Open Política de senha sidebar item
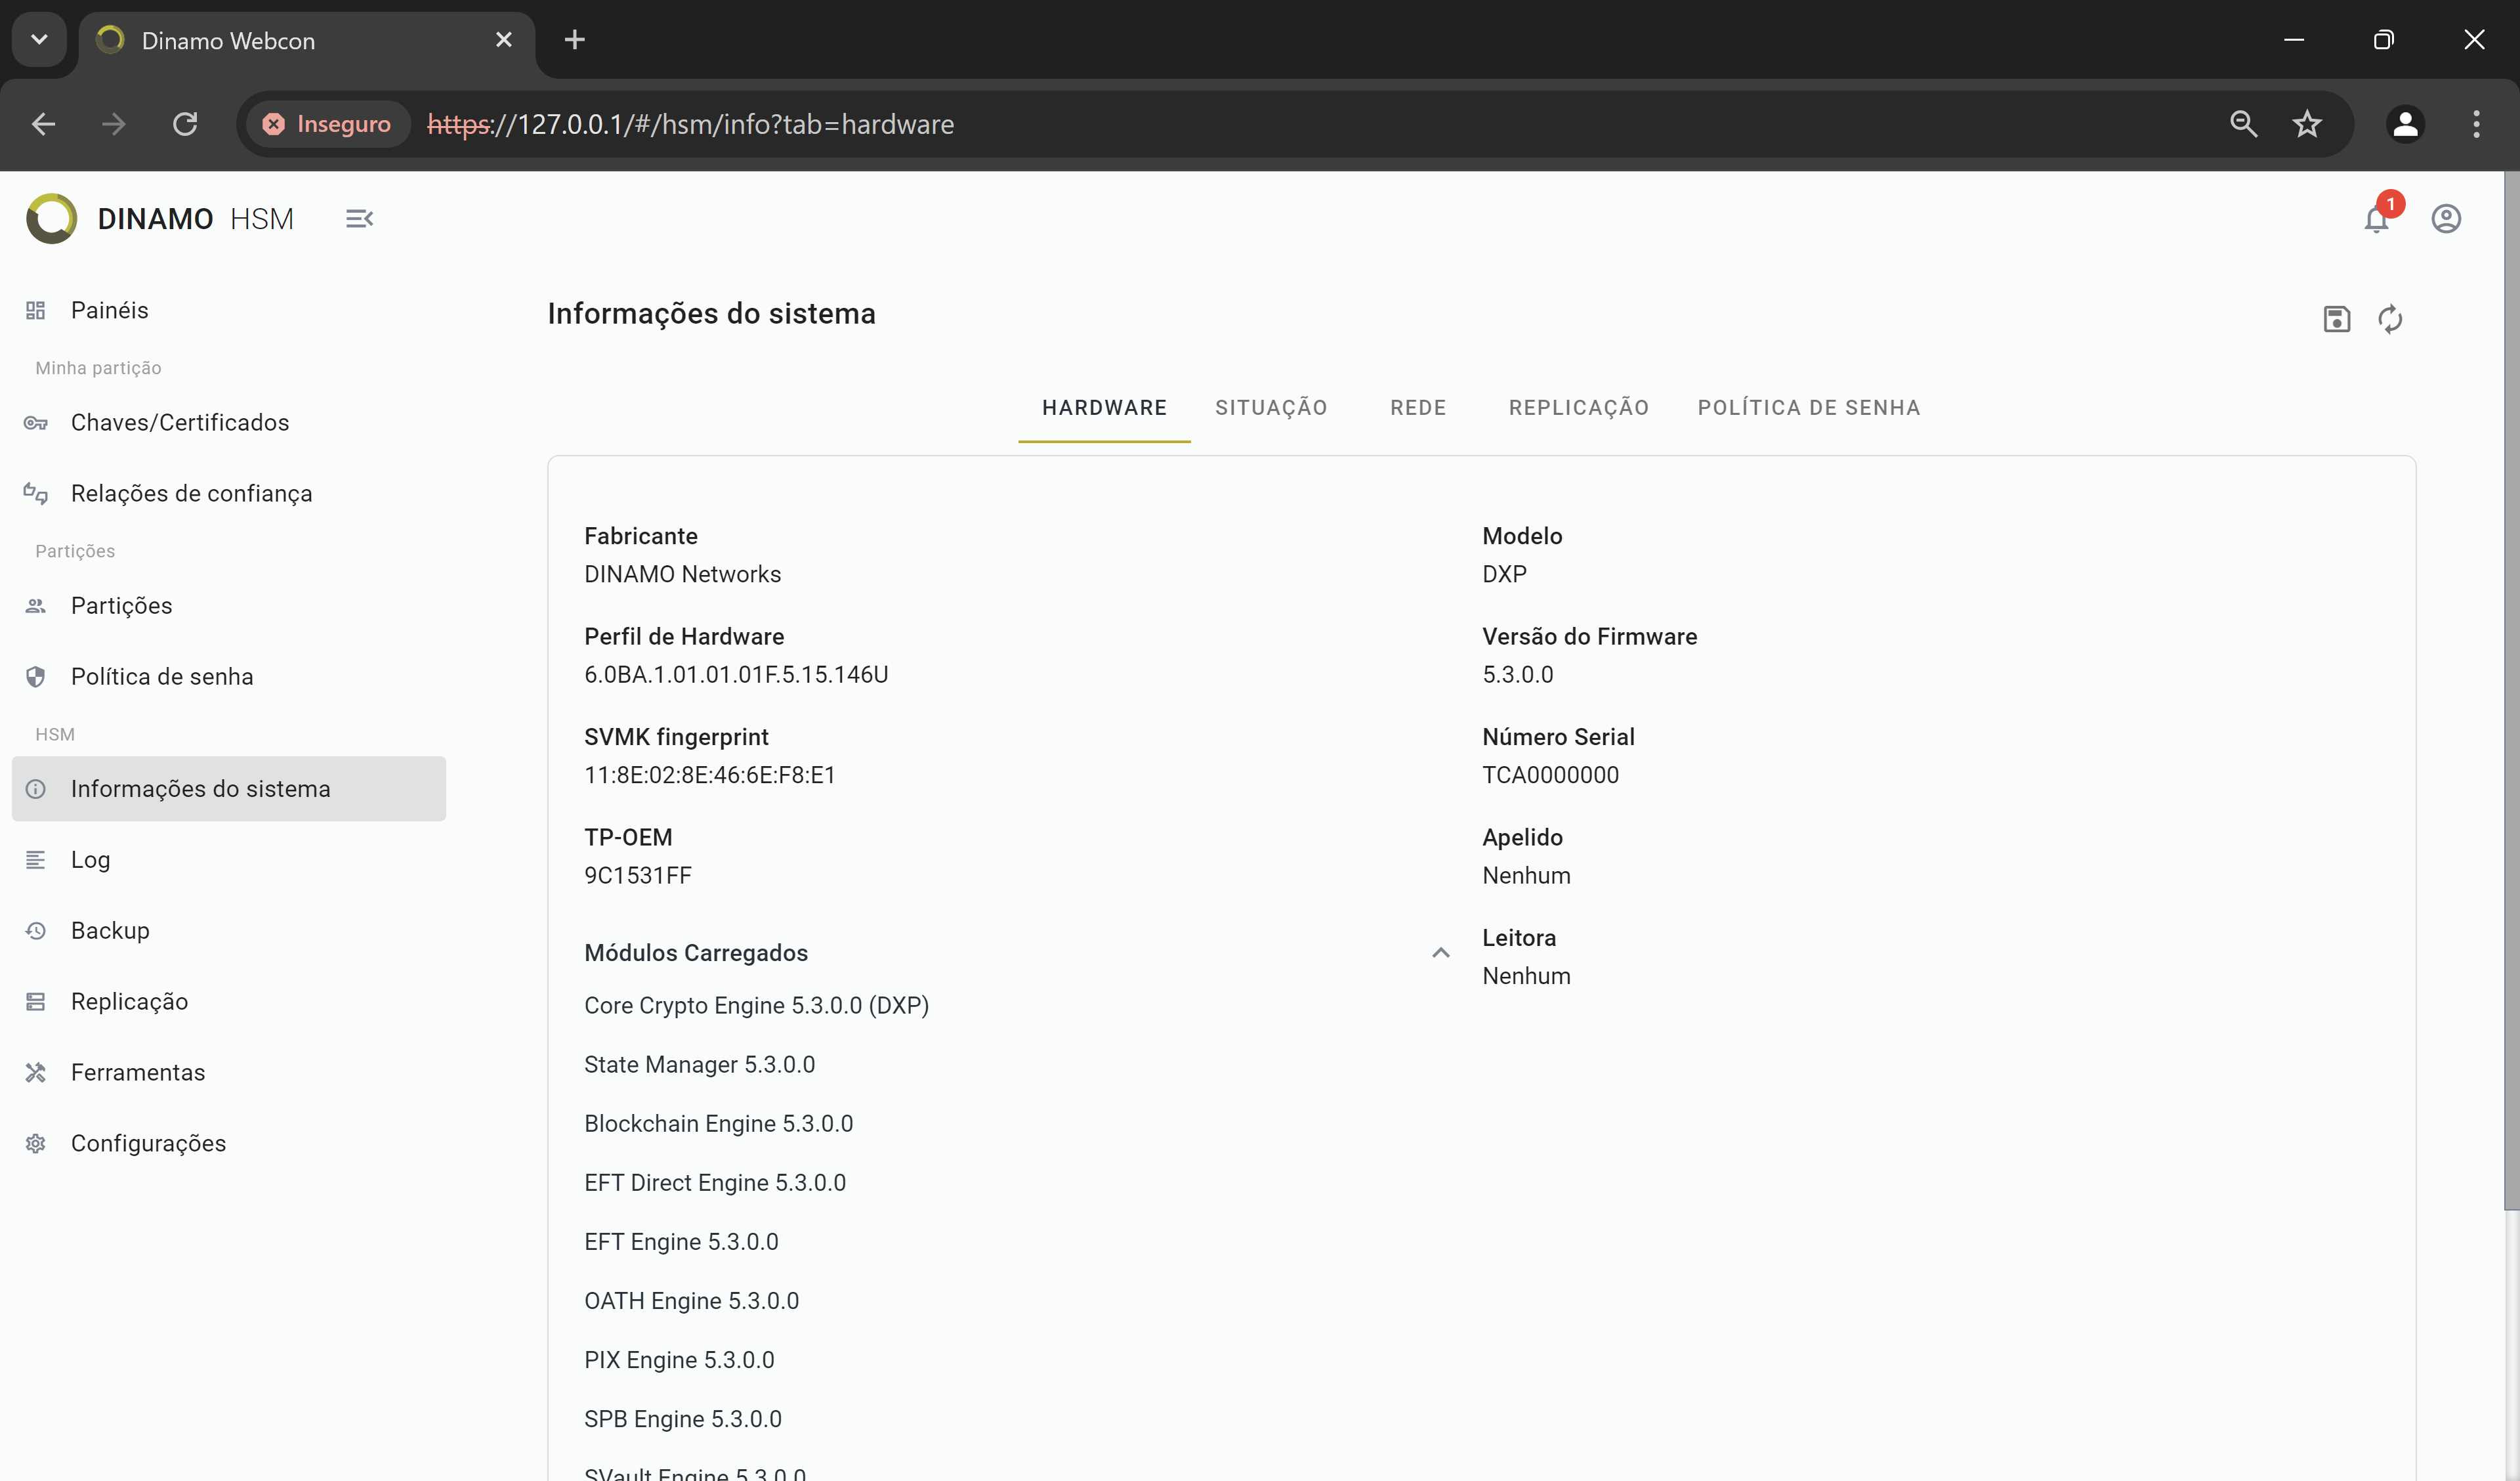Viewport: 2520px width, 1481px height. pos(229,676)
